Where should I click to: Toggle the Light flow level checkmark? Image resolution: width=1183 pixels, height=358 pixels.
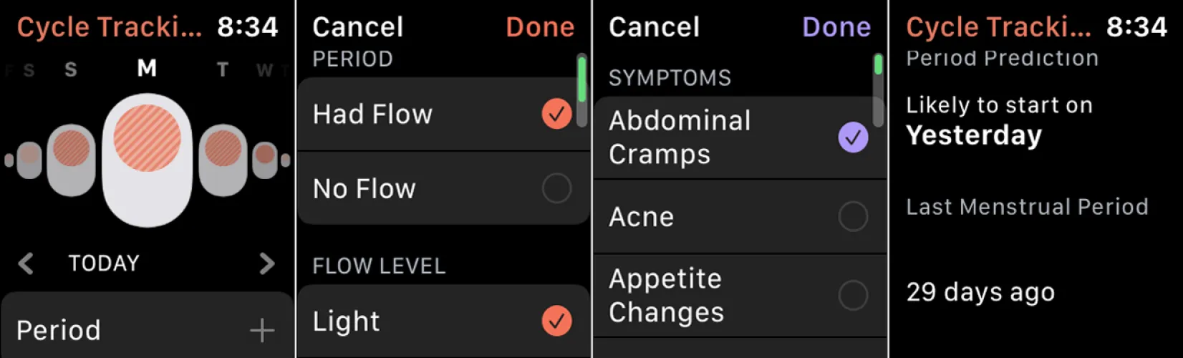(556, 321)
